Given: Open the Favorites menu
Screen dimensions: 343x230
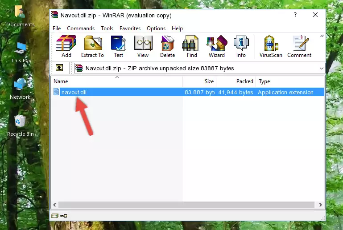Looking at the screenshot, I should pos(130,28).
